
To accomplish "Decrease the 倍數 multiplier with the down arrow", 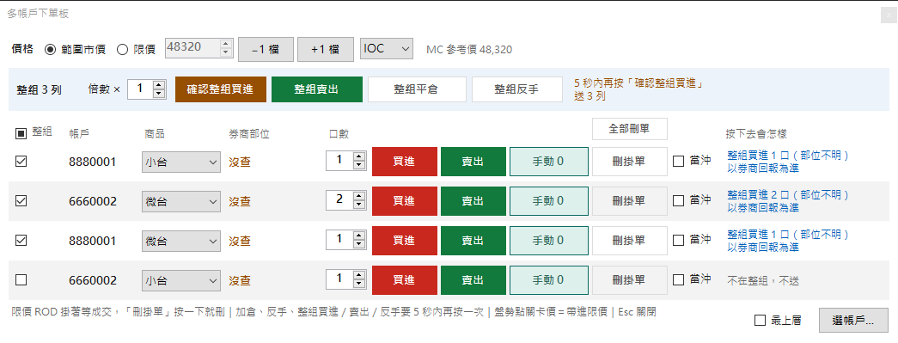I will click(159, 94).
